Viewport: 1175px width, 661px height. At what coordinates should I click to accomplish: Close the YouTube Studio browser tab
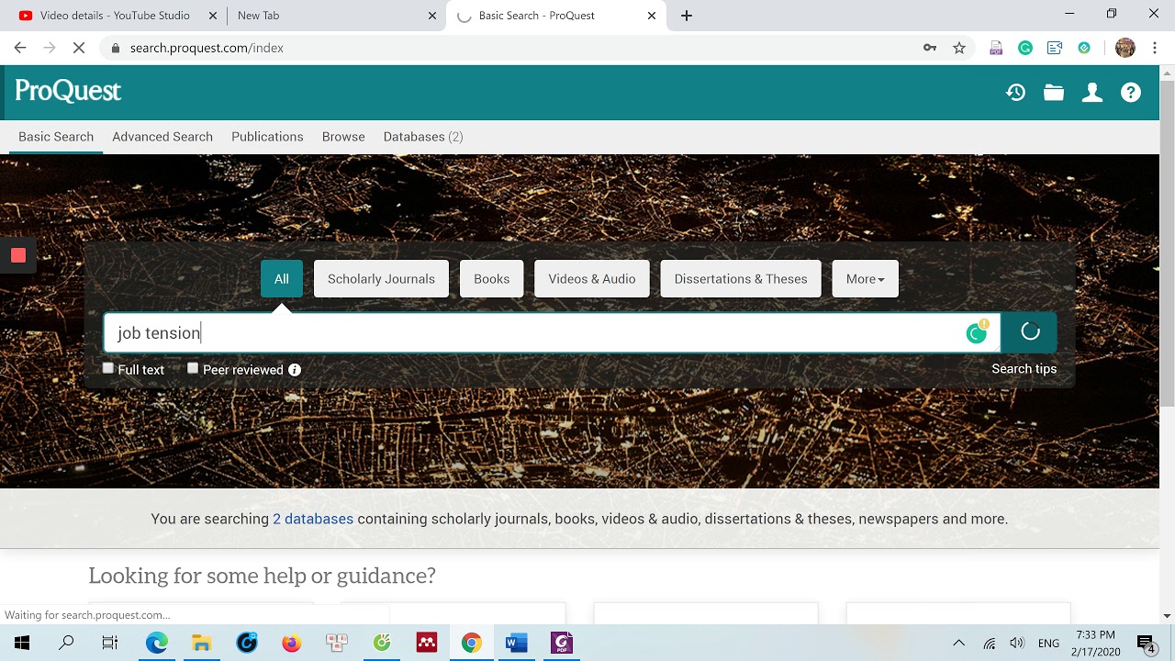(x=212, y=16)
